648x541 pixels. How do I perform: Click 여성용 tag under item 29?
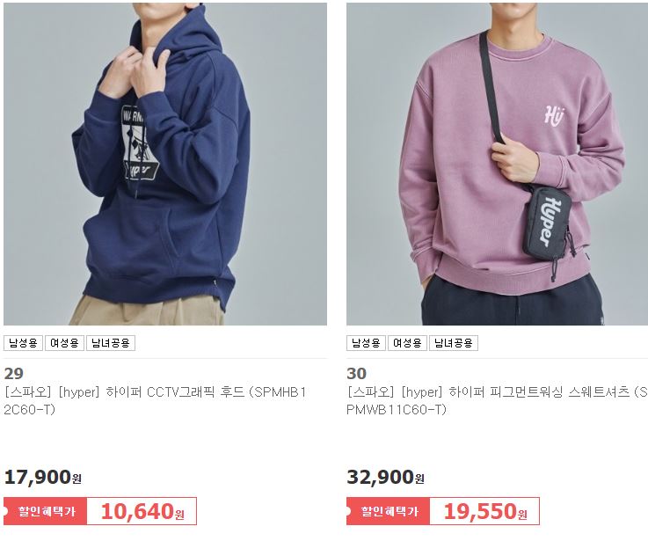64,343
